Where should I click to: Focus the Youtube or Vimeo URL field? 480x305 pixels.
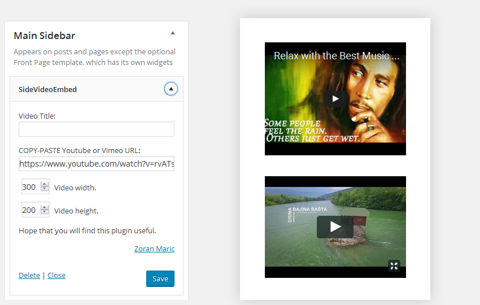point(97,164)
